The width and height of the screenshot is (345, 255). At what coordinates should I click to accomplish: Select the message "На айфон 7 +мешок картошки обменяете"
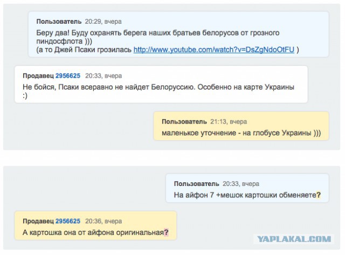point(244,195)
